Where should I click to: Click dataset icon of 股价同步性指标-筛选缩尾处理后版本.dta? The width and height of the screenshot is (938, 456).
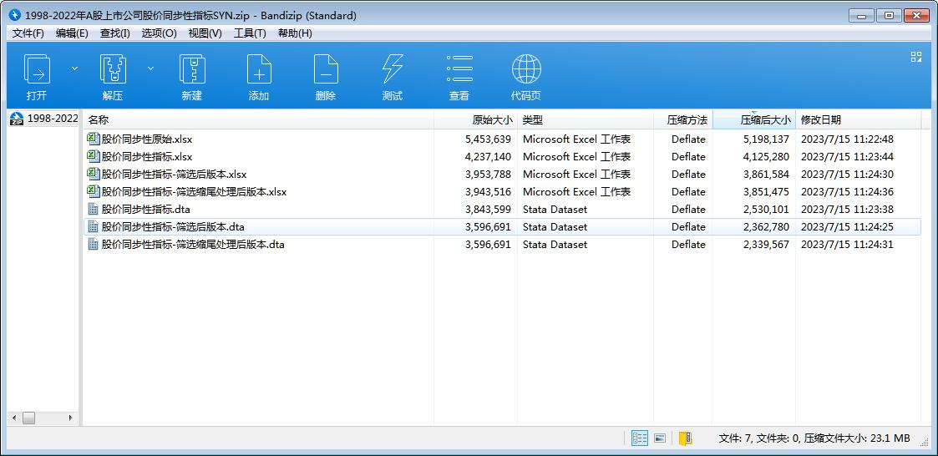(93, 244)
